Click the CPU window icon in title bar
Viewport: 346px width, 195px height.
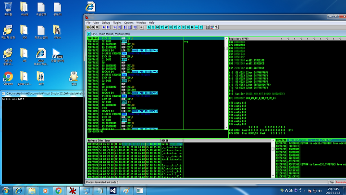pos(88,34)
